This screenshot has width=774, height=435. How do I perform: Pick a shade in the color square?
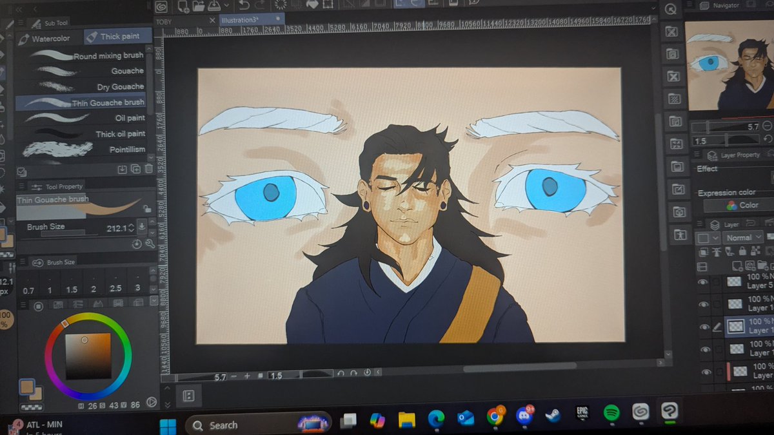[x=88, y=355]
